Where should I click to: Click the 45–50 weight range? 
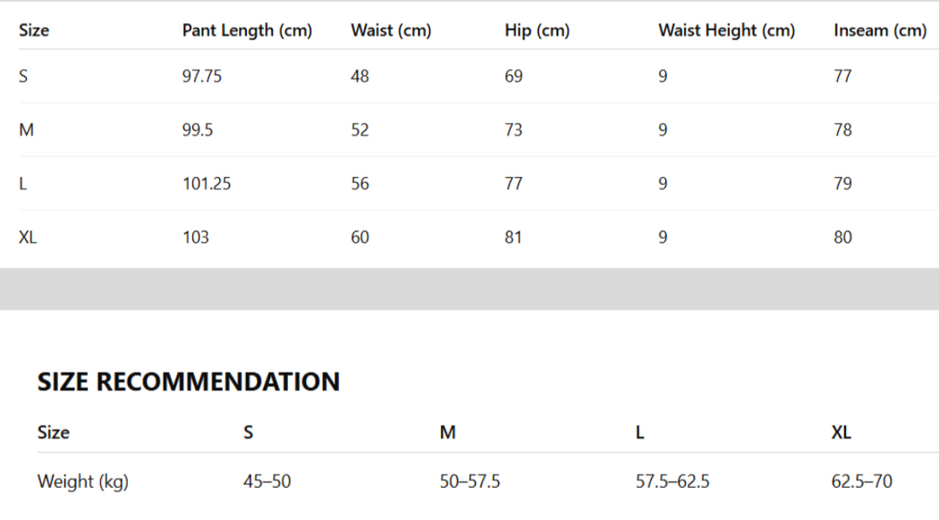coord(266,482)
